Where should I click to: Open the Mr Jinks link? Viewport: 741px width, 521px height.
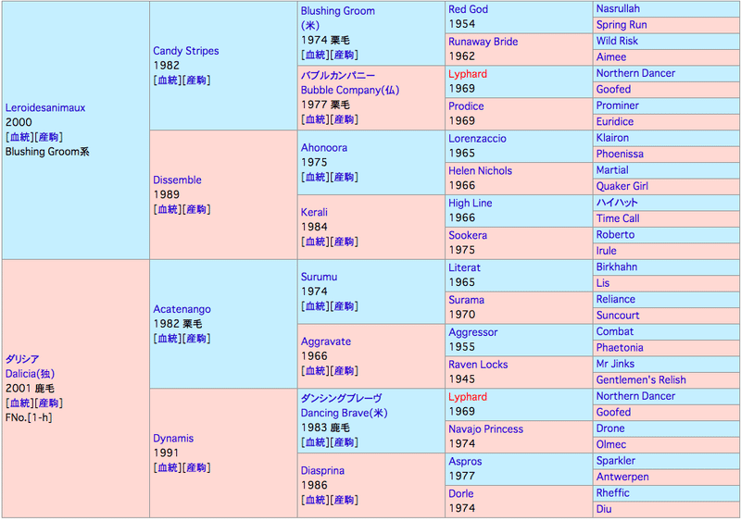click(615, 364)
